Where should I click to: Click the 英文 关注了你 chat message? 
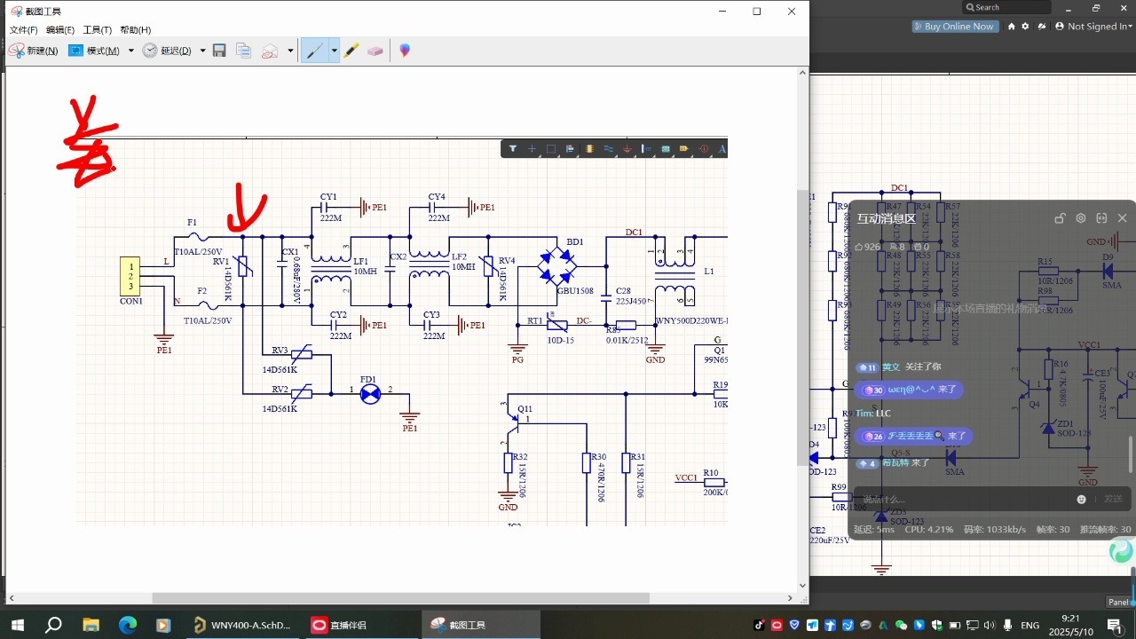[899, 367]
